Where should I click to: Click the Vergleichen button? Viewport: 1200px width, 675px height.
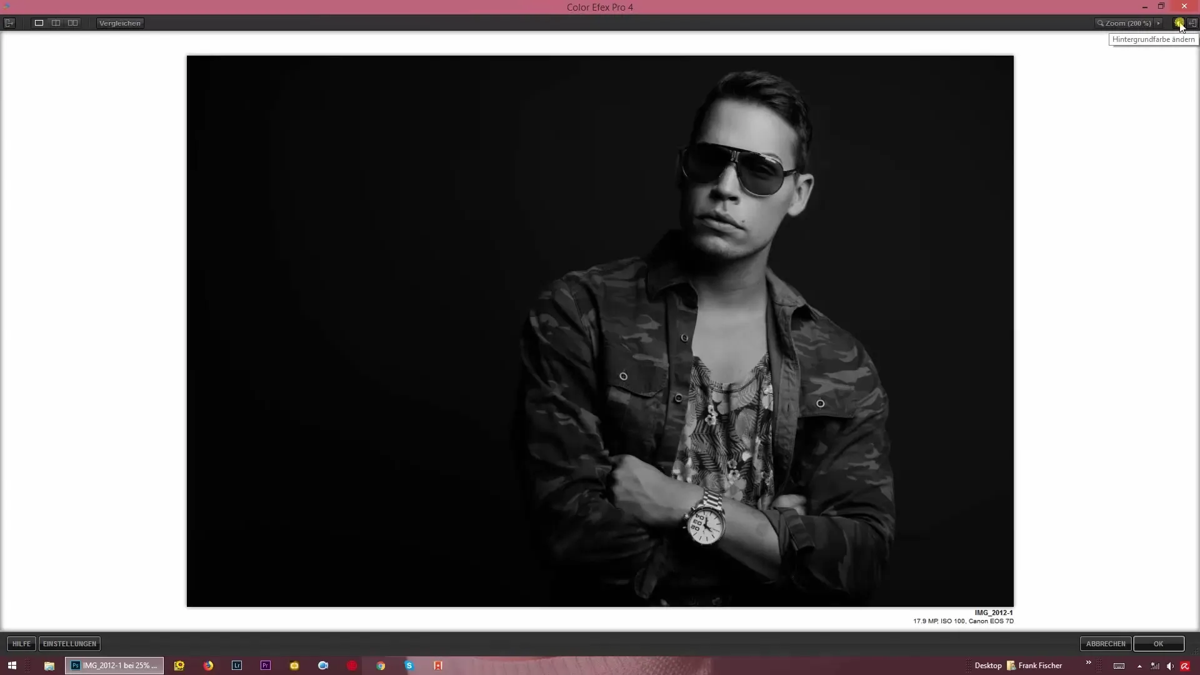point(120,23)
